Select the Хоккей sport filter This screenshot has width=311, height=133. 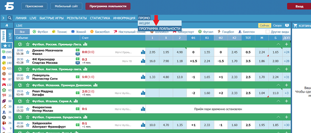tap(79, 32)
